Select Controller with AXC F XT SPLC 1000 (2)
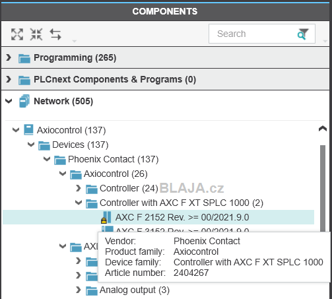The height and width of the screenshot is (299, 332). pyautogui.click(x=182, y=203)
